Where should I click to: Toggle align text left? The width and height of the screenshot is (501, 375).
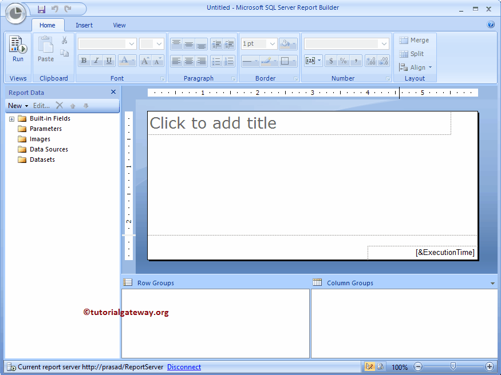click(x=176, y=61)
